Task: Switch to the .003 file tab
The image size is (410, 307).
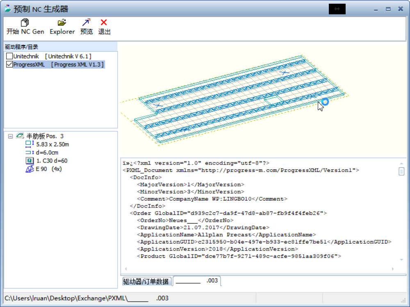Action: pos(197,281)
